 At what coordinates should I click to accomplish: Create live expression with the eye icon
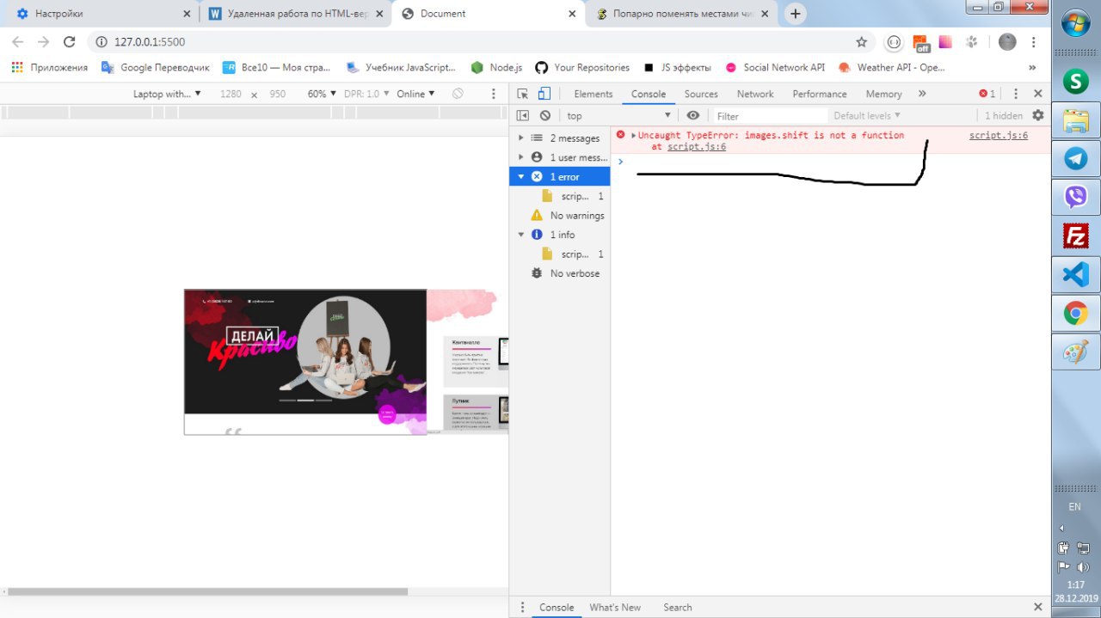(692, 115)
